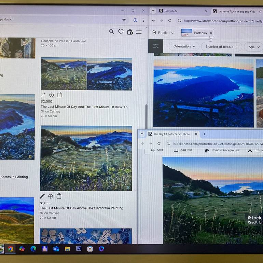Open the shopping bag cart icon
Image resolution: width=263 pixels, height=263 pixels.
tap(130, 32)
